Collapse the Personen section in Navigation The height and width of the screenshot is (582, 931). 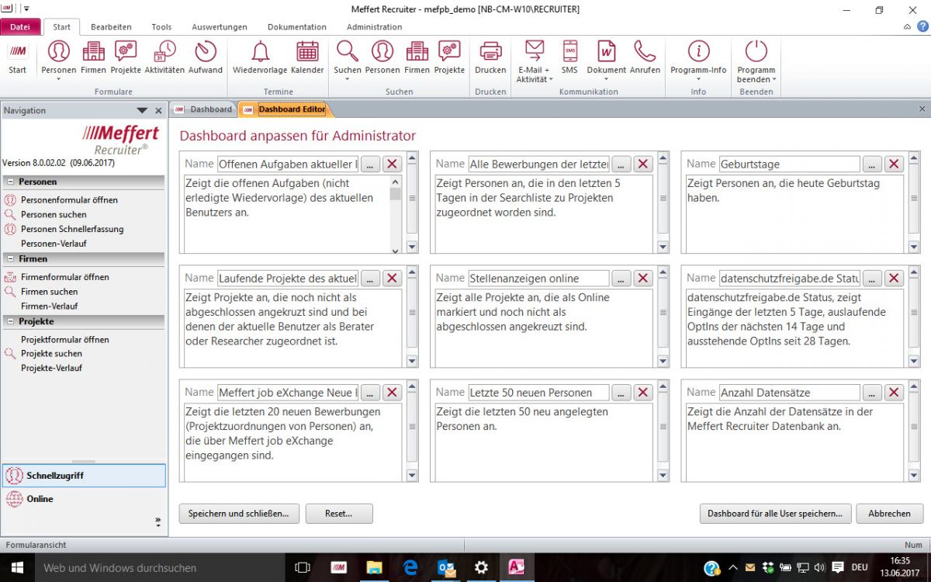click(12, 182)
